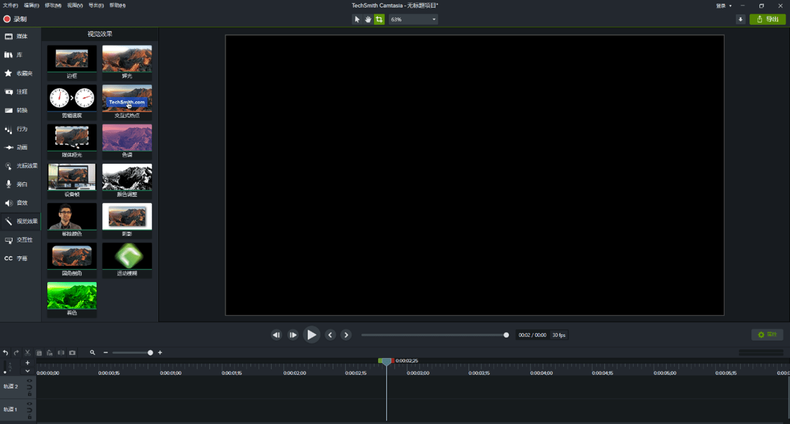Click the large Play button
The width and height of the screenshot is (790, 424).
(x=311, y=335)
